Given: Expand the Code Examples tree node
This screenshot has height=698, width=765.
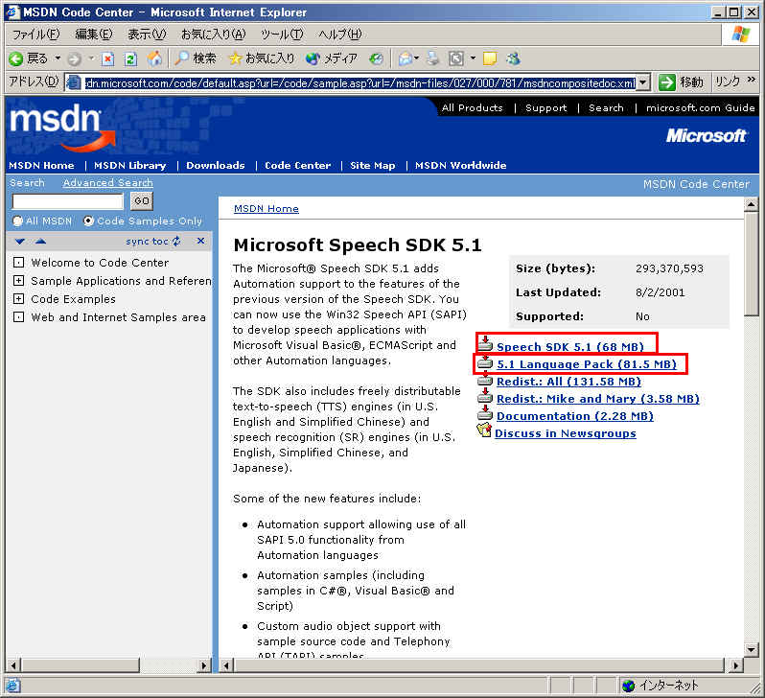Looking at the screenshot, I should [18, 299].
